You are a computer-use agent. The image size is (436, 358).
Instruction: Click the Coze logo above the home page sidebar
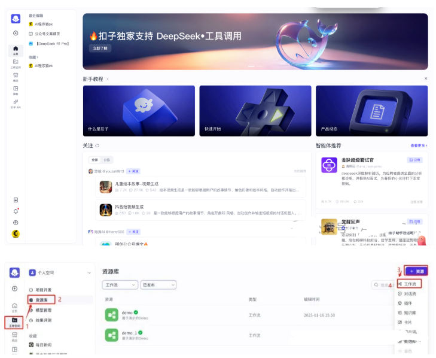click(16, 19)
